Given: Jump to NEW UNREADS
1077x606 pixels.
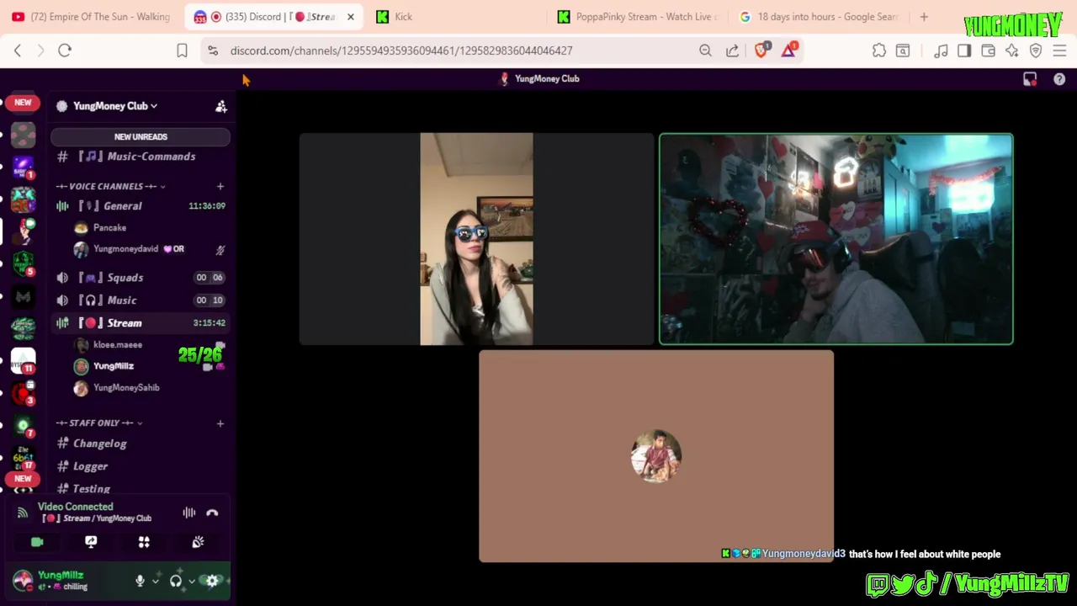Looking at the screenshot, I should (141, 136).
